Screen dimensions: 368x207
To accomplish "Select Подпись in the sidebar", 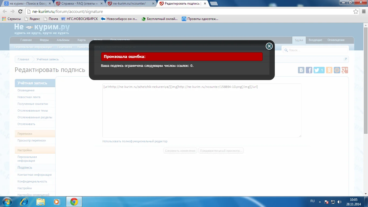I will tap(25, 167).
